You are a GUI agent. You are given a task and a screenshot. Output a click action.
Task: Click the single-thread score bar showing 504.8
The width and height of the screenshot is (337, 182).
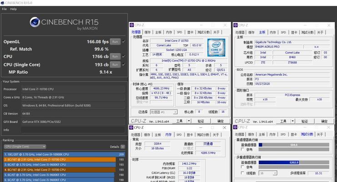click(294, 145)
